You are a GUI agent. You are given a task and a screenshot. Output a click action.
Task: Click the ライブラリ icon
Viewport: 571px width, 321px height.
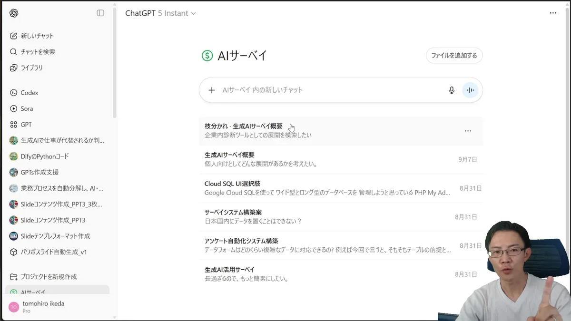coord(13,68)
